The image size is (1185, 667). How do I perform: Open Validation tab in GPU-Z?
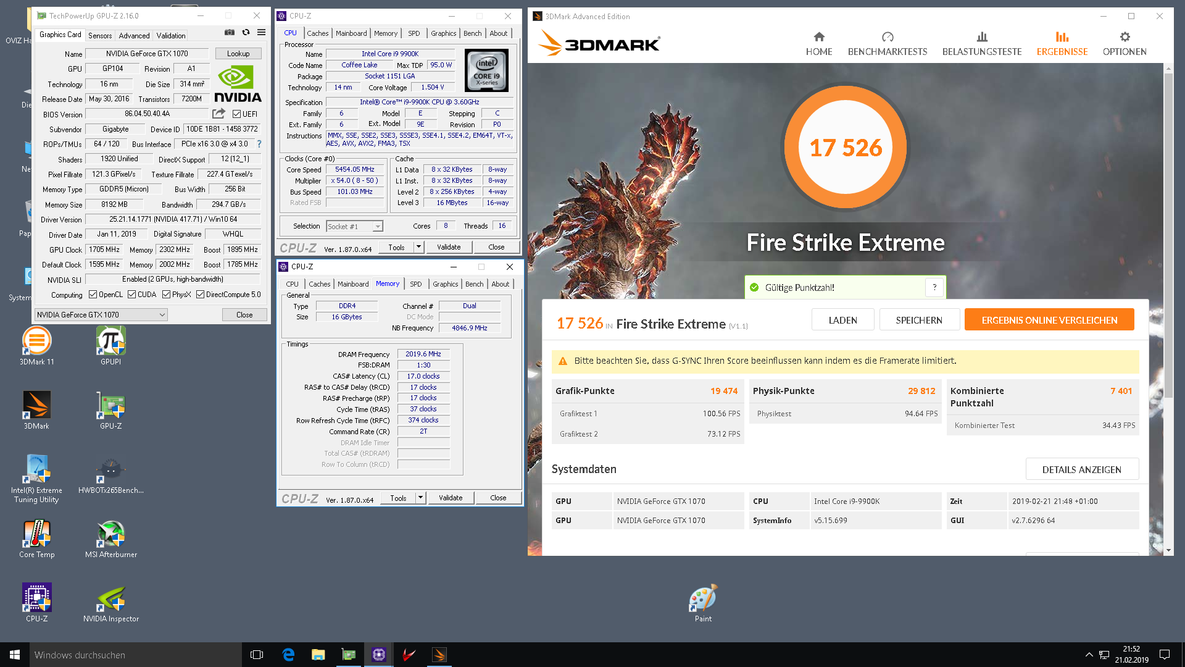(x=171, y=36)
